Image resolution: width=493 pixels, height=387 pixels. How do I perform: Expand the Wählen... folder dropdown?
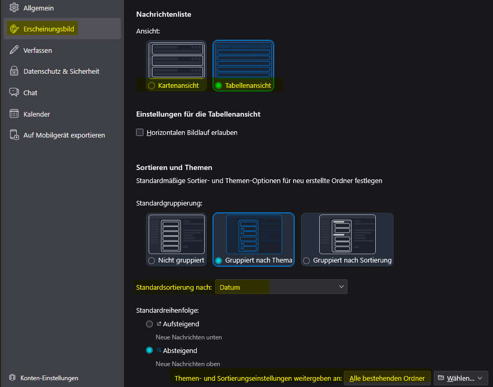[x=461, y=378]
